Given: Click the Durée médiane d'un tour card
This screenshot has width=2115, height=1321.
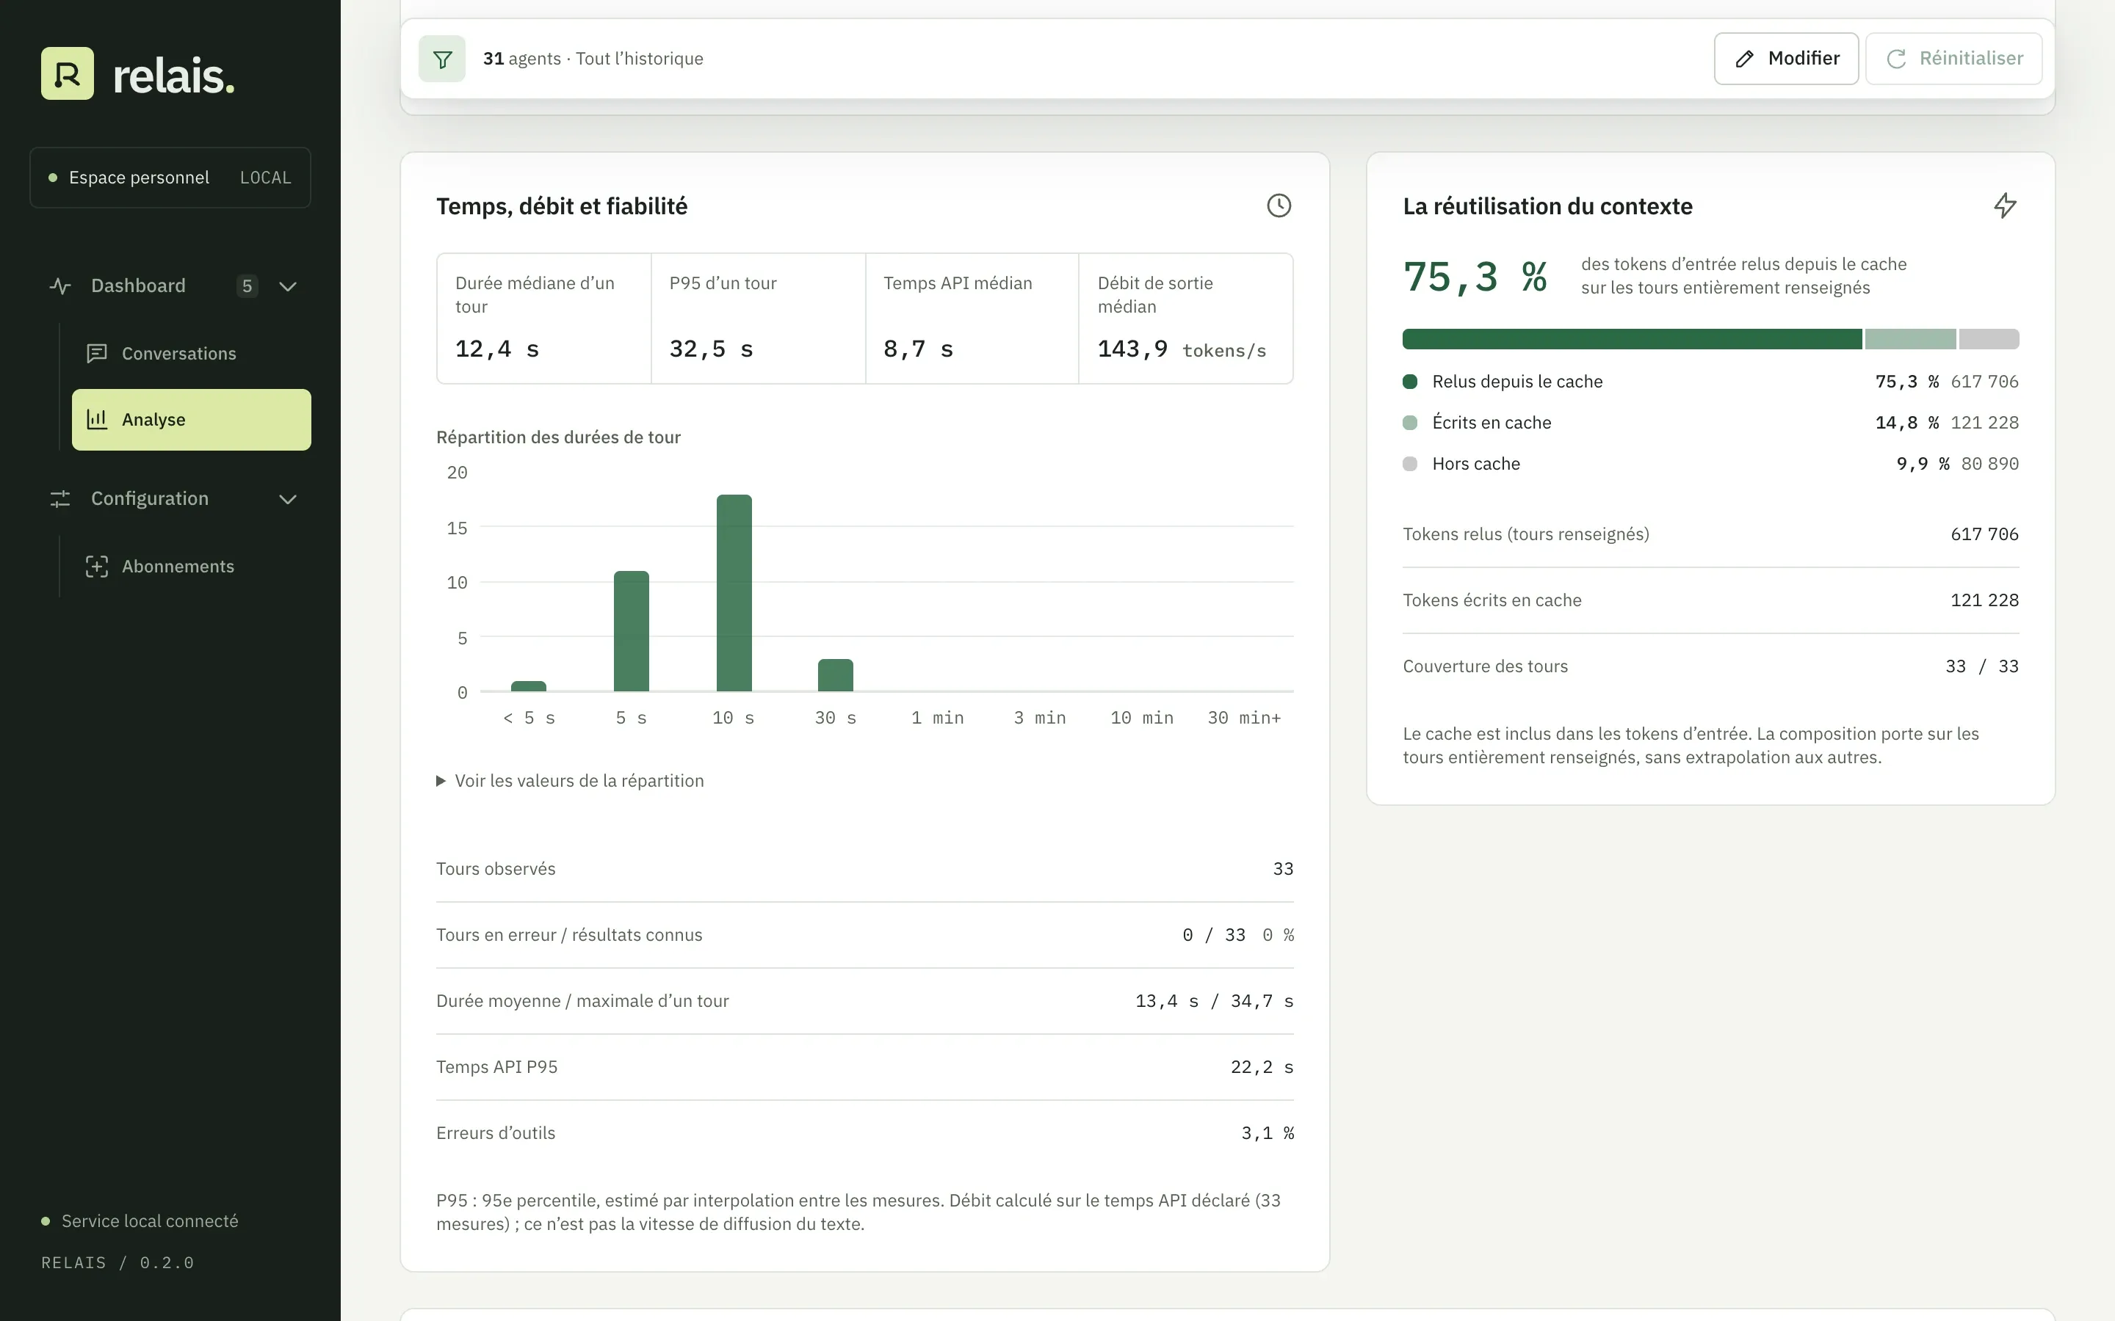Looking at the screenshot, I should 543,318.
